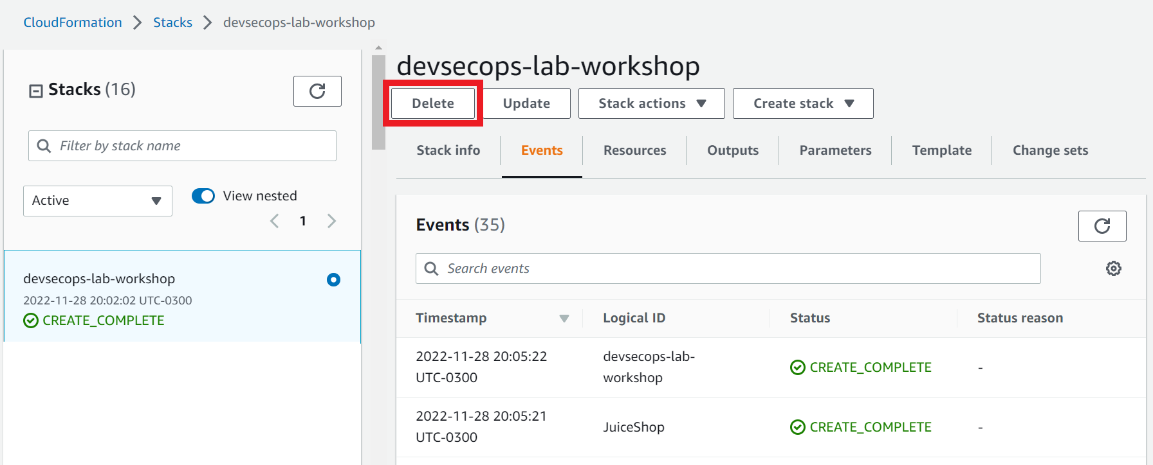
Task: Click devsecops-lab-workshop logical ID event cell
Action: pyautogui.click(x=649, y=367)
